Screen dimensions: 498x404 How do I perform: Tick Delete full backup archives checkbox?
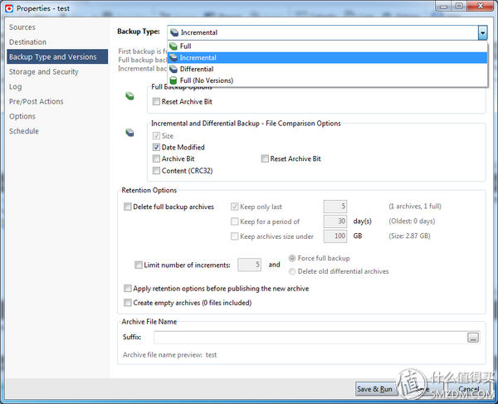coord(128,207)
